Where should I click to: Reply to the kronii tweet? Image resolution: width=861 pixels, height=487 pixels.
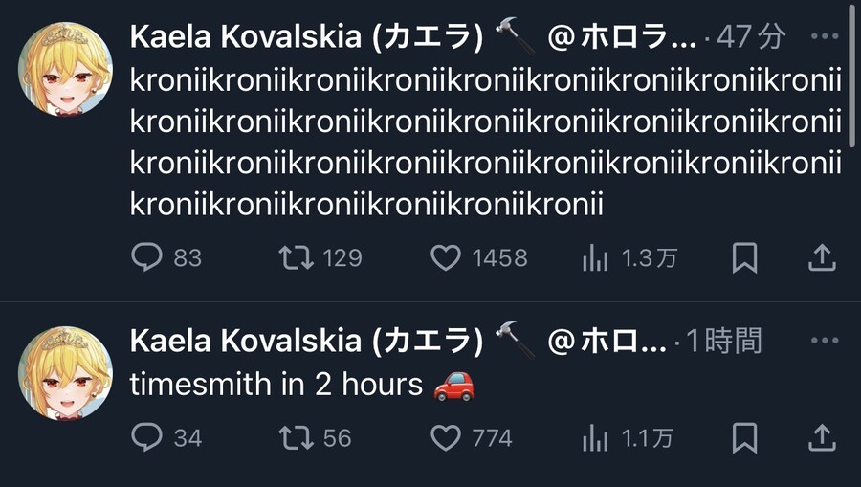coord(146,257)
